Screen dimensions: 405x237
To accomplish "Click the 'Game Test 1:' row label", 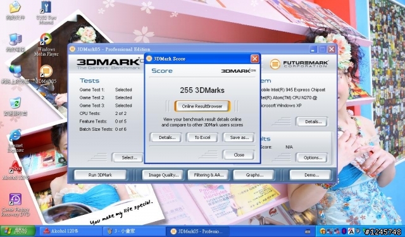I will [x=92, y=90].
